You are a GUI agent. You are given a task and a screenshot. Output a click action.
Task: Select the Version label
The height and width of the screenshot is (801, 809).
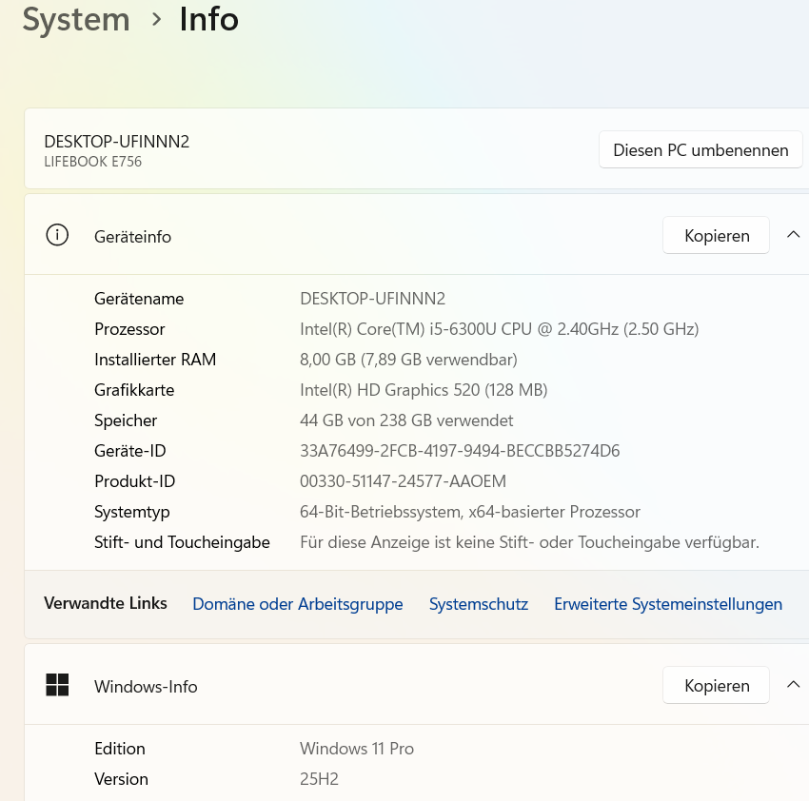(121, 779)
